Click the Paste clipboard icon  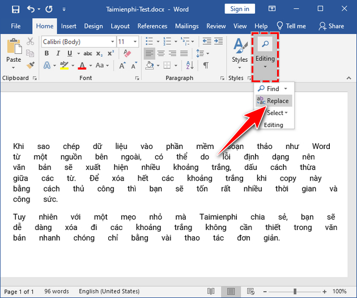click(x=14, y=46)
